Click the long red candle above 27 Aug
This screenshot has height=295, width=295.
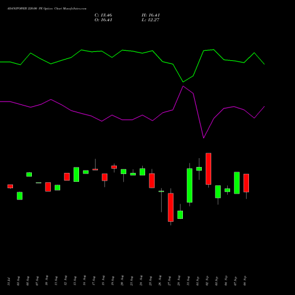click(171, 207)
